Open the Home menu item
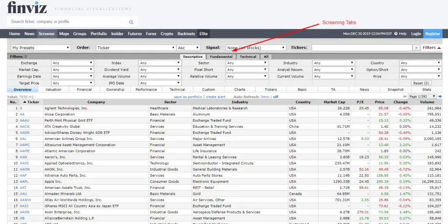Viewport: 448px width, 224px height. (14, 34)
